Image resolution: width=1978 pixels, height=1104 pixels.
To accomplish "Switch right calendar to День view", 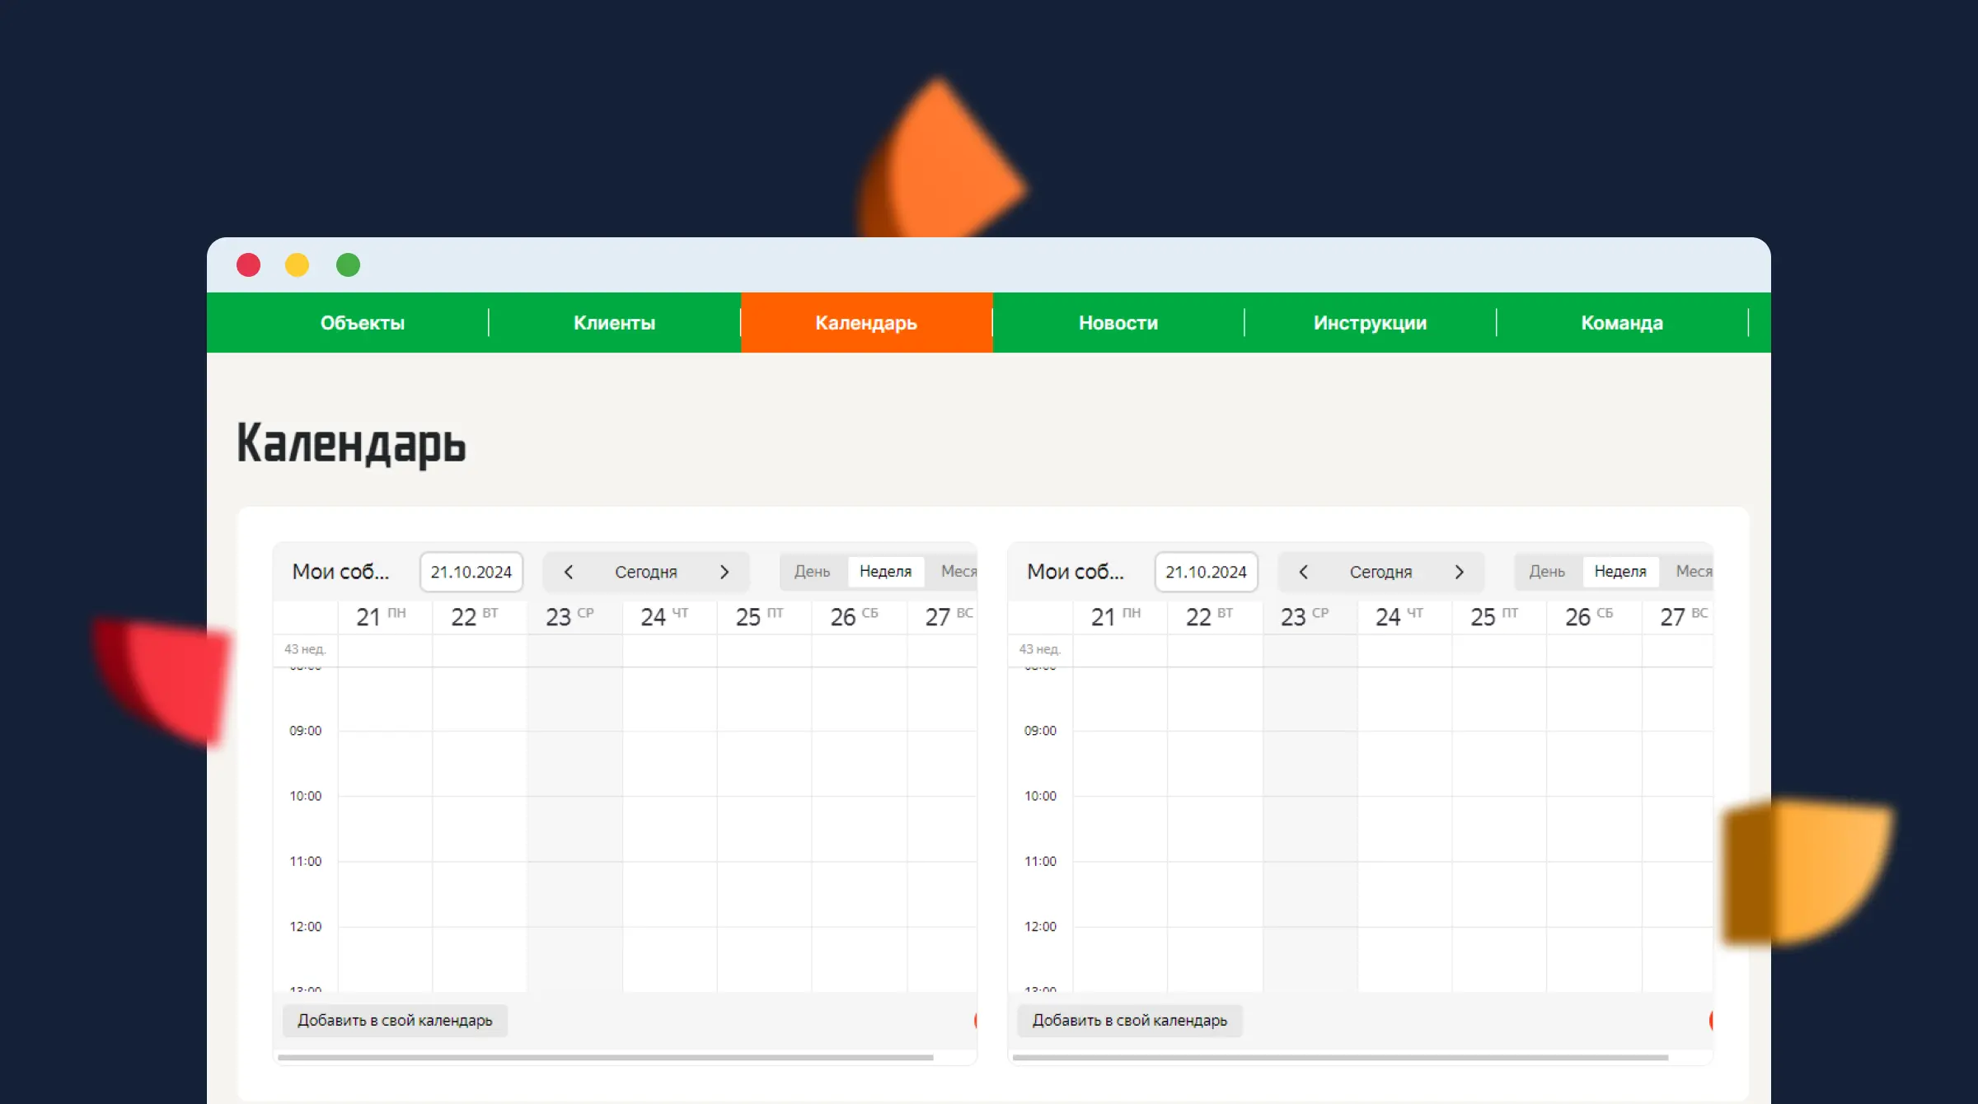I will tap(1547, 572).
